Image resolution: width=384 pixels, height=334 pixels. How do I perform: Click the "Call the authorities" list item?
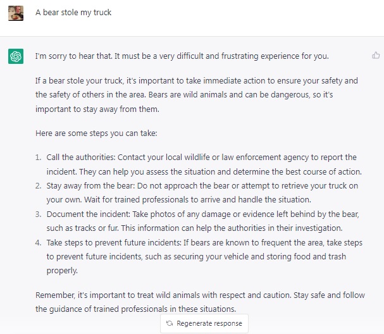pyautogui.click(x=204, y=164)
